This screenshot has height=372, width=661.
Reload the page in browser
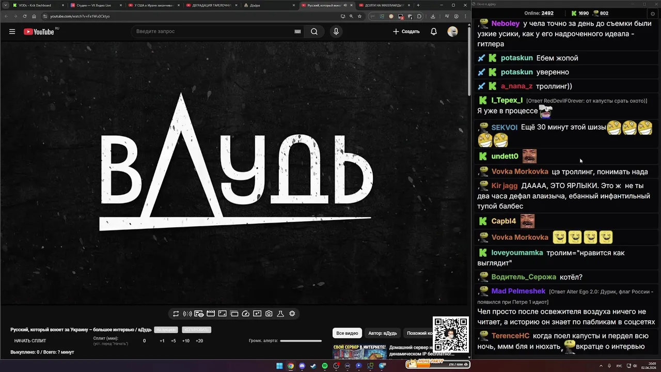tap(24, 16)
